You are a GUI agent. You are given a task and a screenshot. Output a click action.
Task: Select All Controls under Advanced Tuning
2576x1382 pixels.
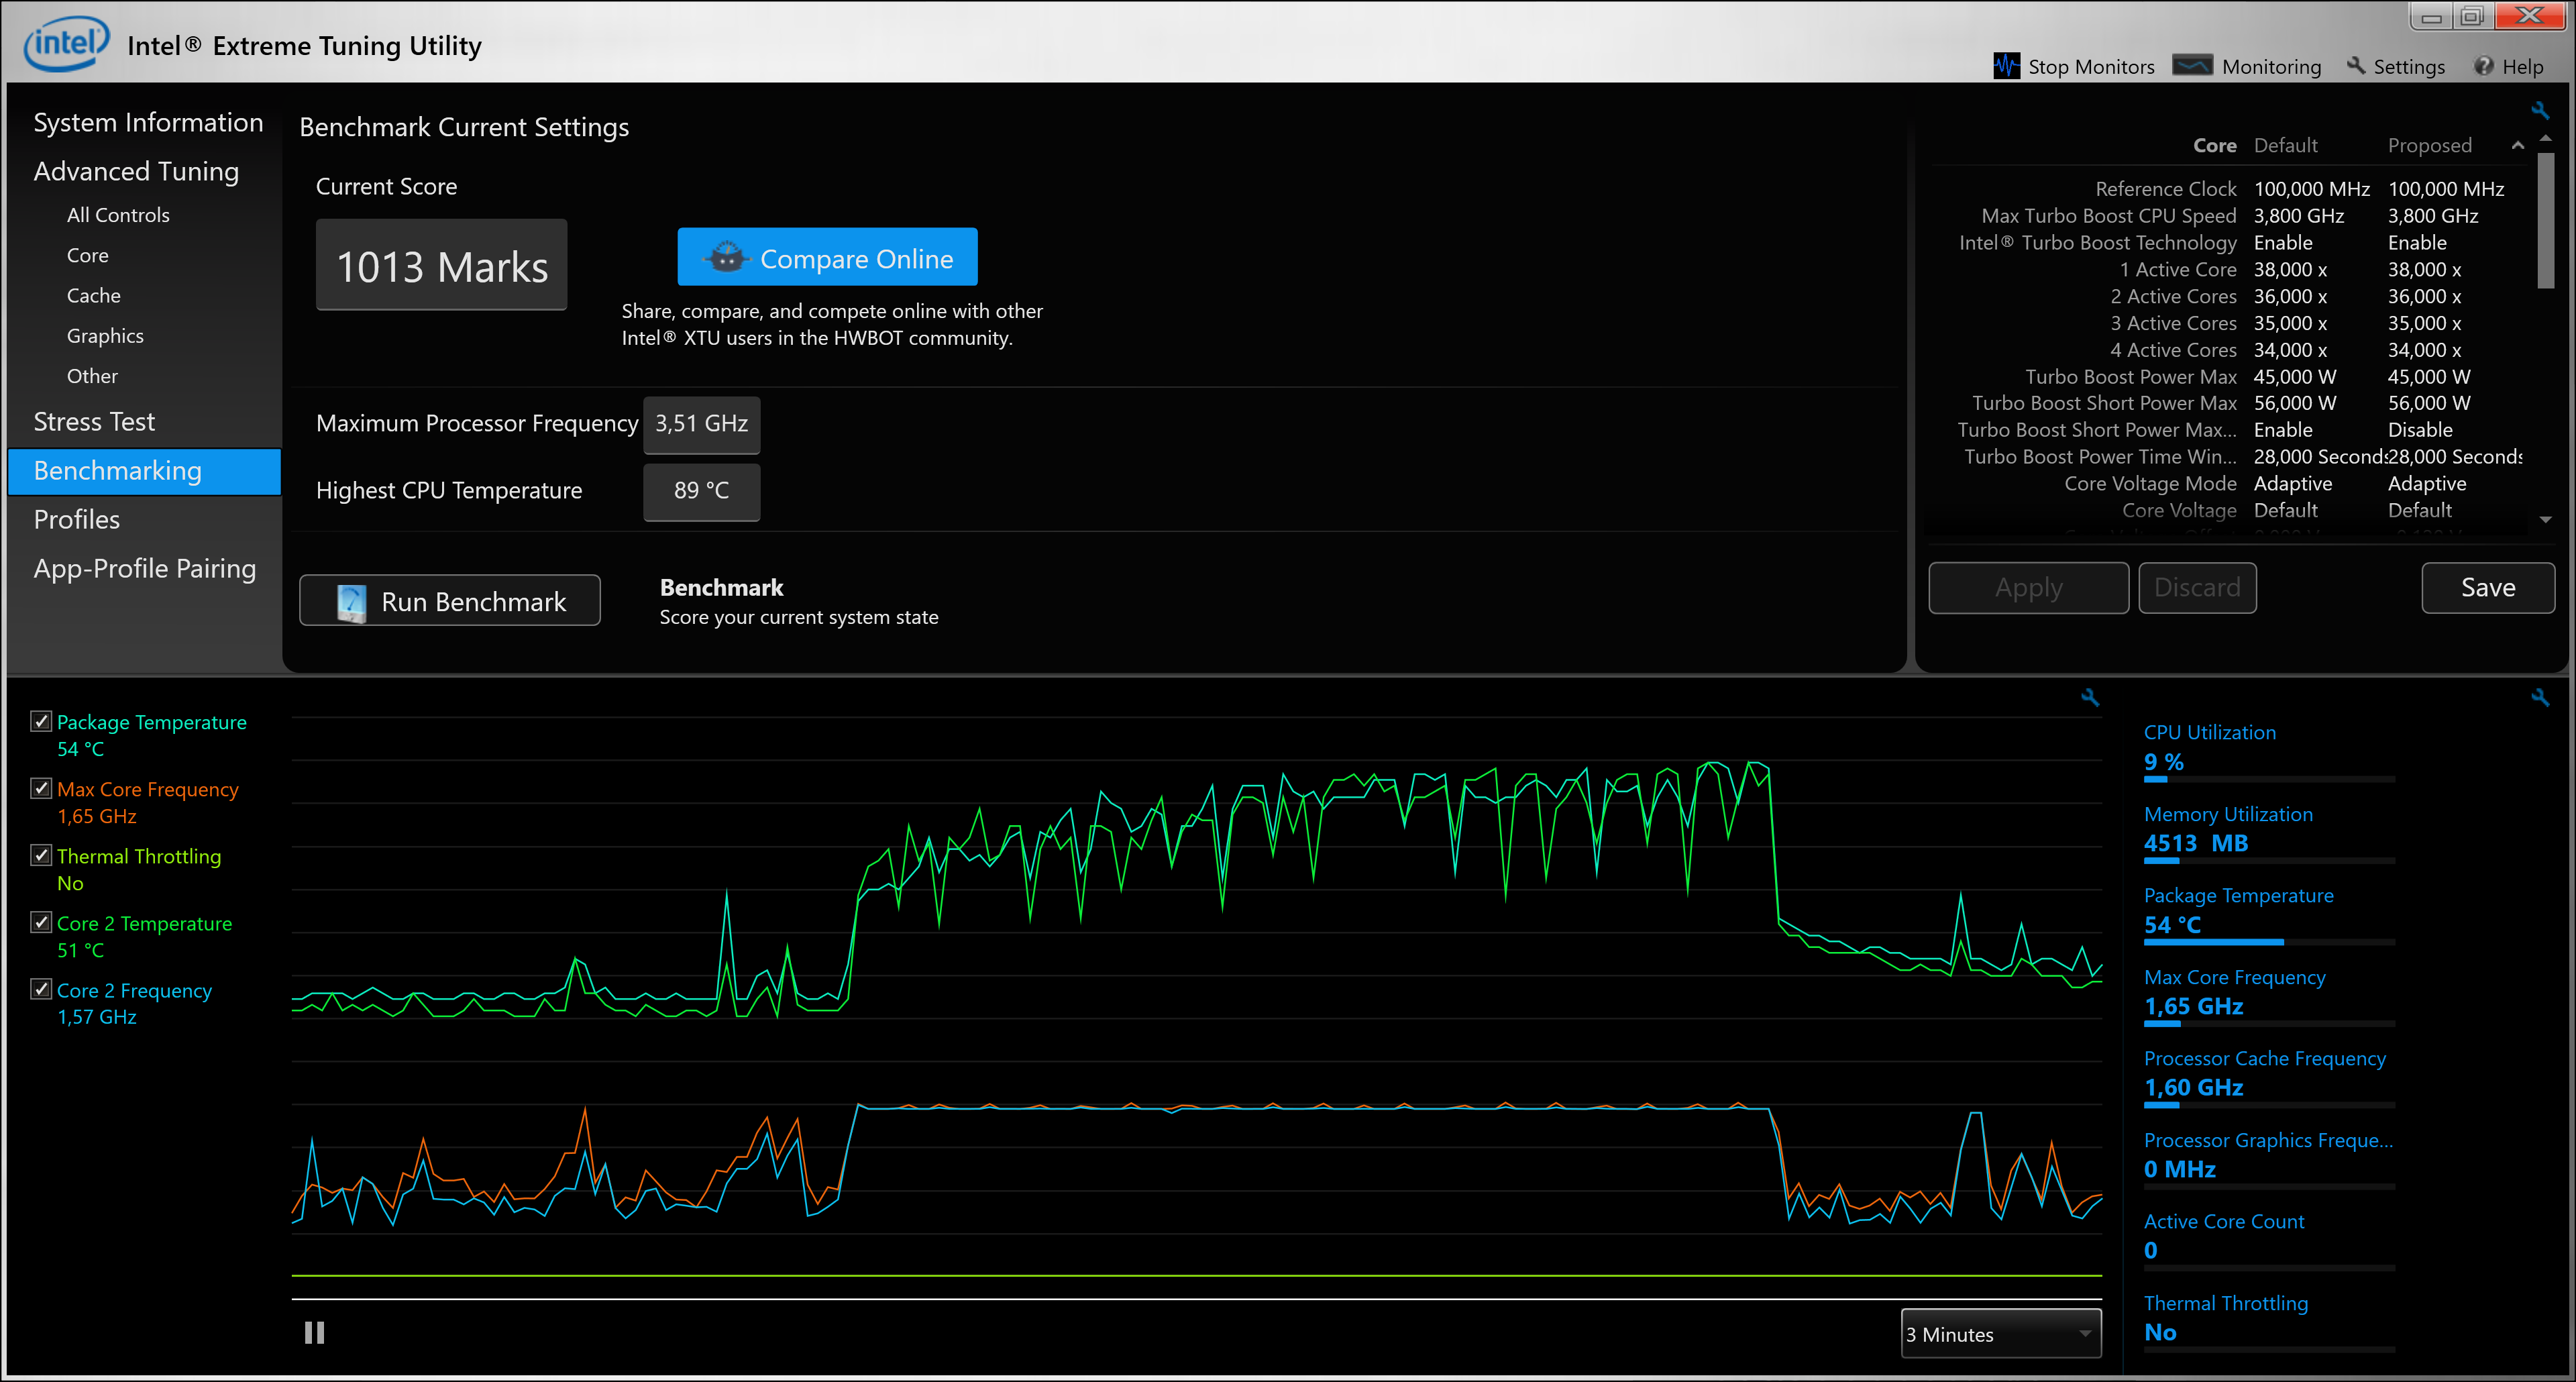[118, 215]
